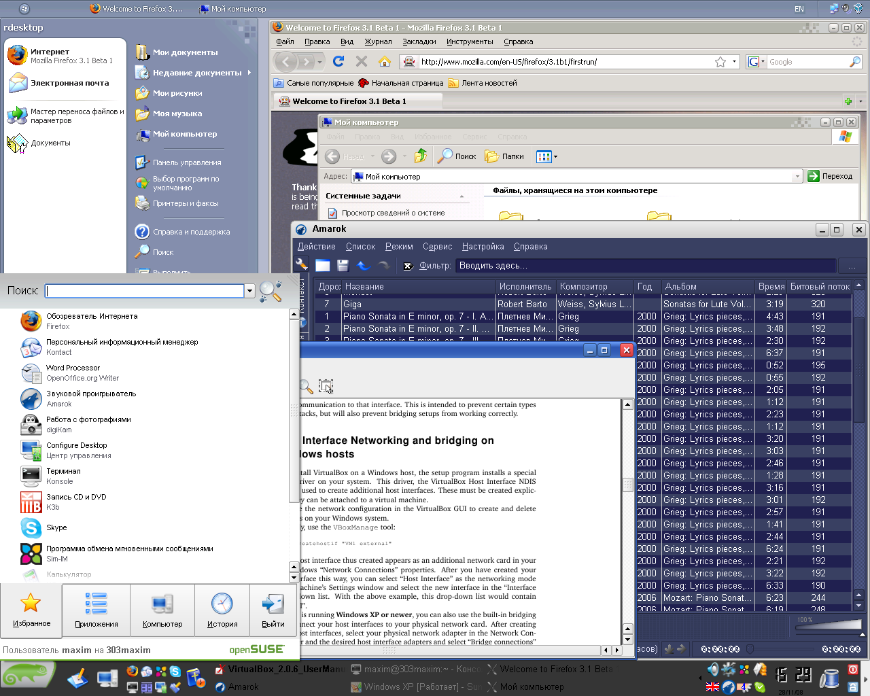Image resolution: width=870 pixels, height=696 pixels.
Task: Expand hidden system tray icons arrow
Action: (701, 678)
